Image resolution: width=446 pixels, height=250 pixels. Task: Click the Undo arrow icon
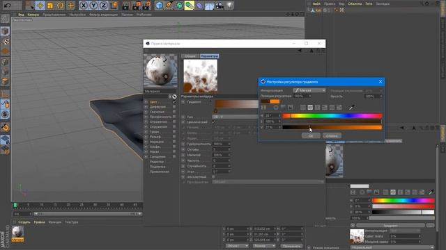coord(8,5)
